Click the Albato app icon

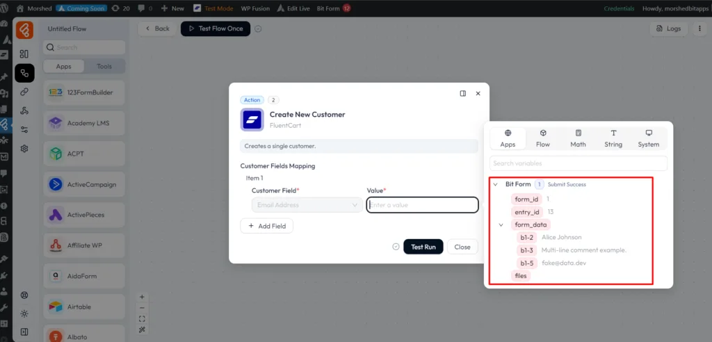coord(56,337)
